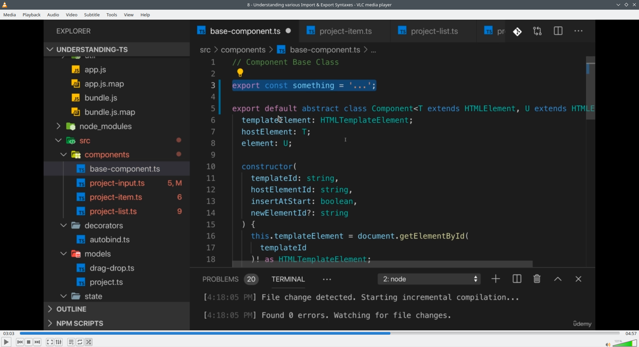
Task: Open the Help menu
Action: [145, 15]
